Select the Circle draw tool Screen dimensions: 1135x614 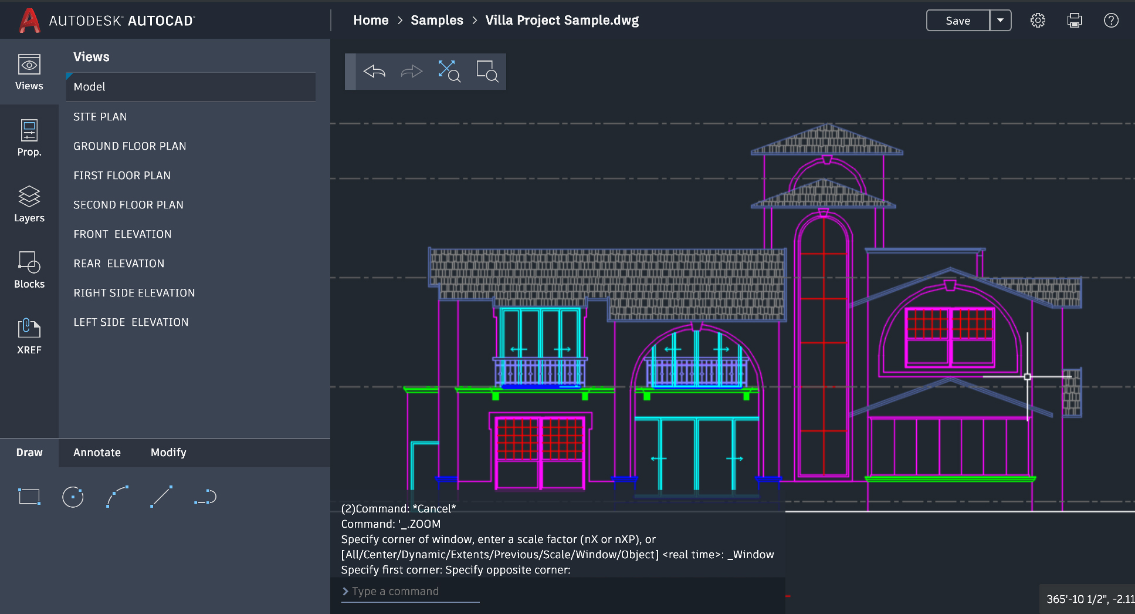pos(73,497)
